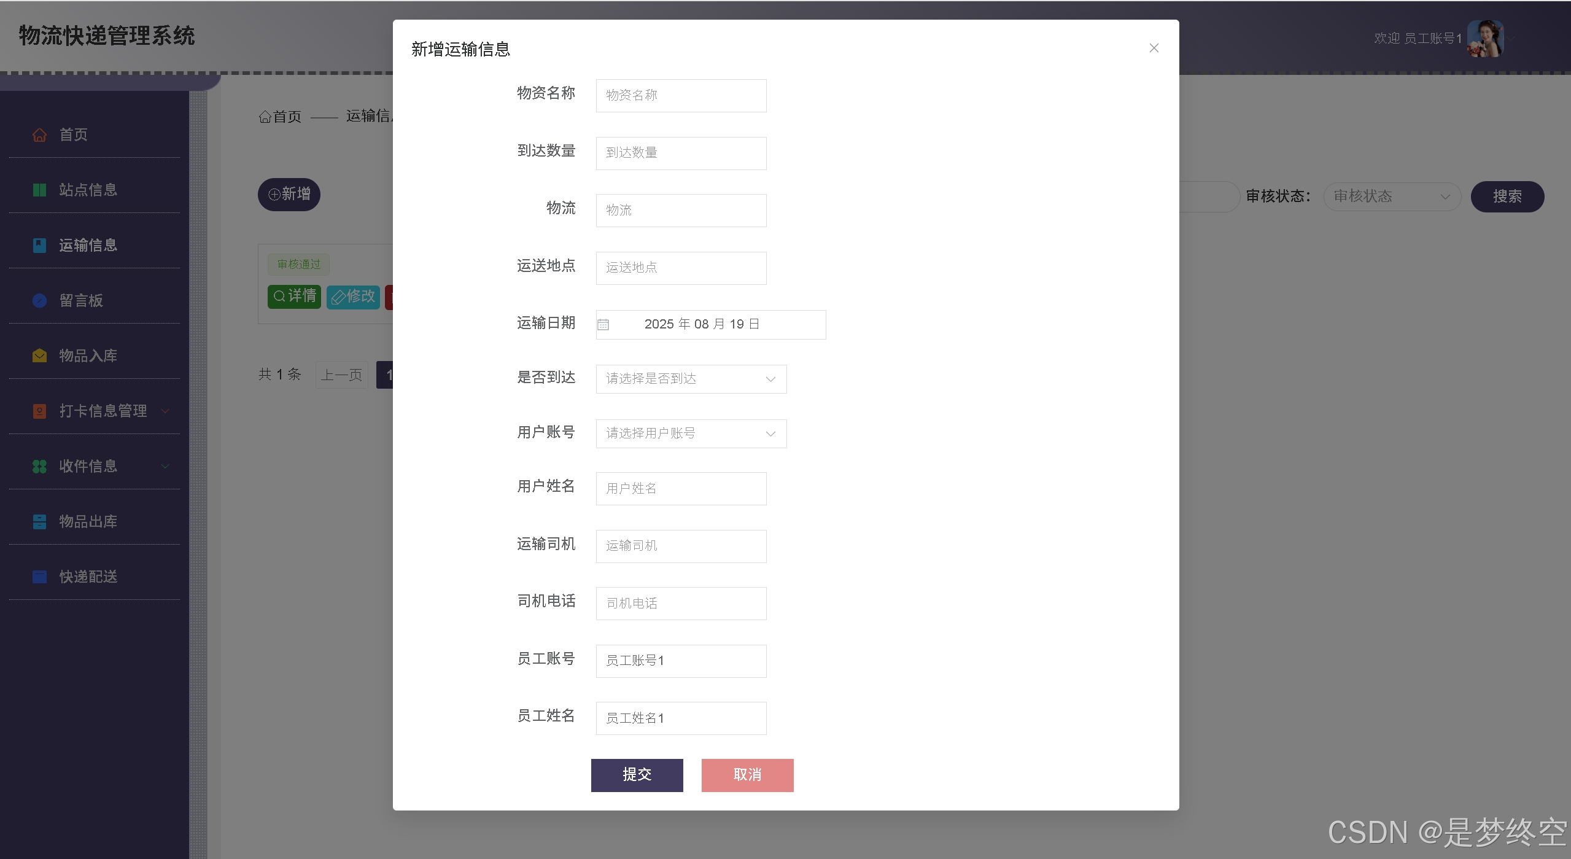Viewport: 1571px width, 859px height.
Task: Click the 留言板 message board icon
Action: pyautogui.click(x=39, y=300)
